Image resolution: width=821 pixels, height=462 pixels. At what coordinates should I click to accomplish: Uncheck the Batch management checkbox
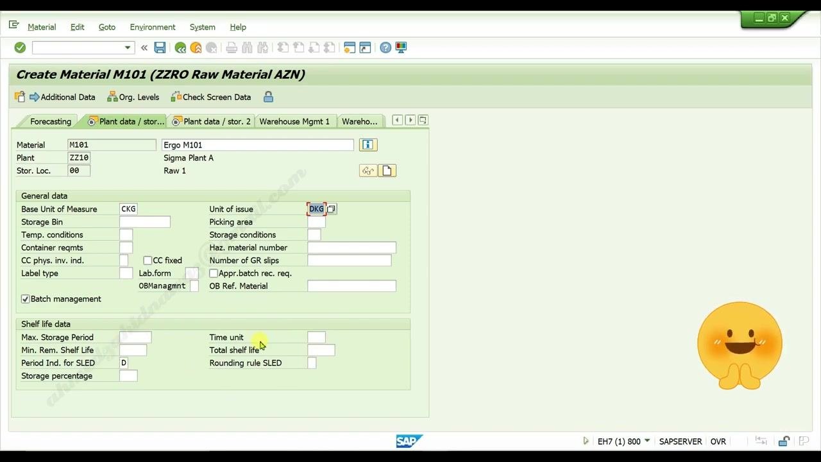(26, 299)
